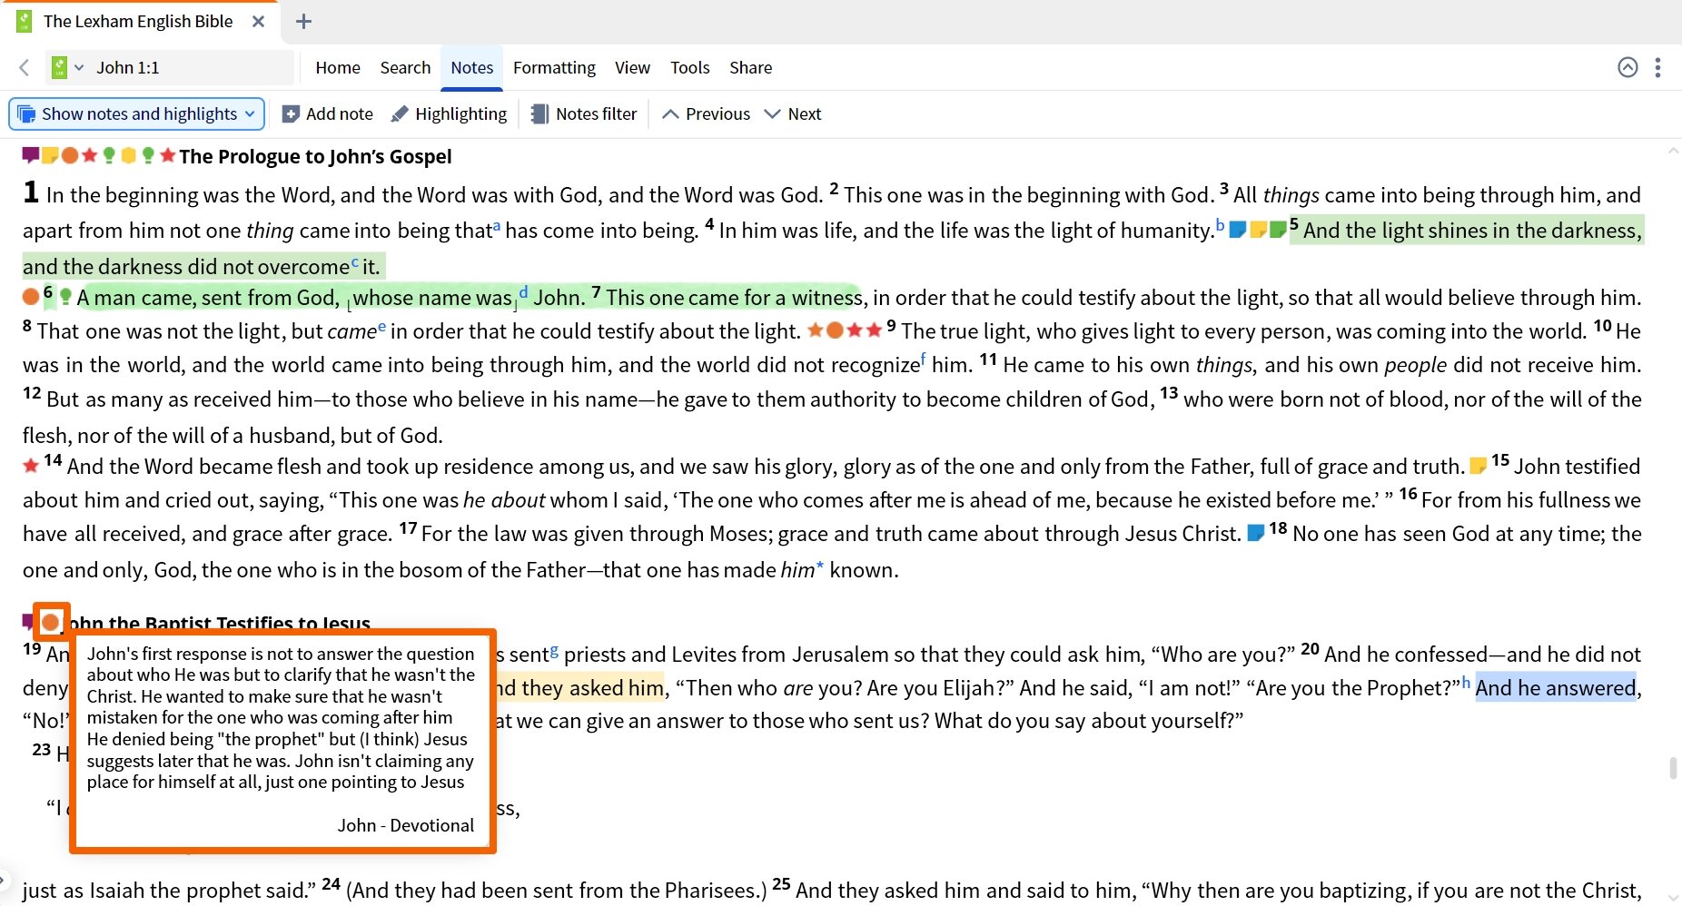Open a new tab with plus button
Viewport: 1682px width, 906px height.
pyautogui.click(x=303, y=21)
